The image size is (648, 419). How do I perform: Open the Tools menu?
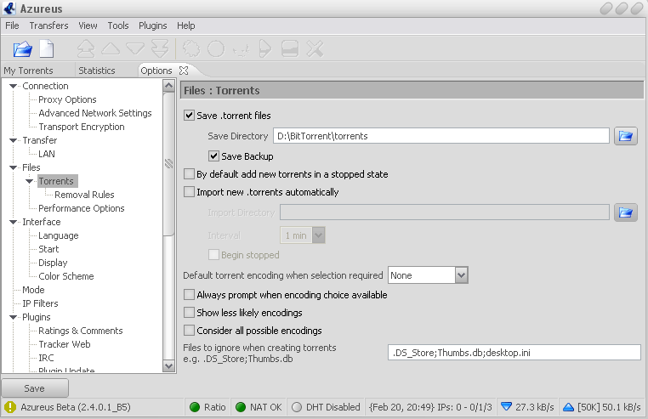(x=118, y=25)
